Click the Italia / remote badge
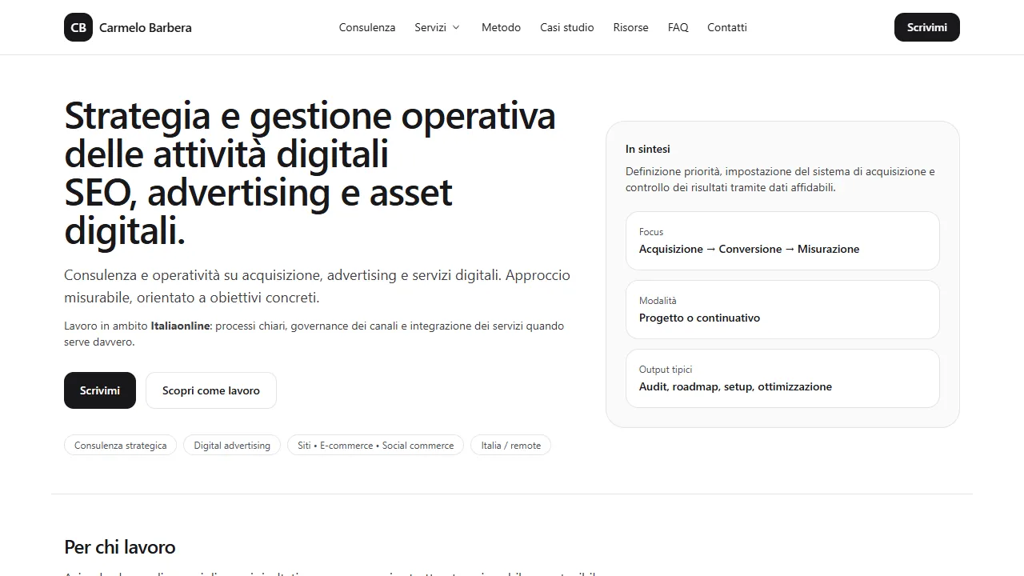The height and width of the screenshot is (576, 1024). [x=510, y=445]
